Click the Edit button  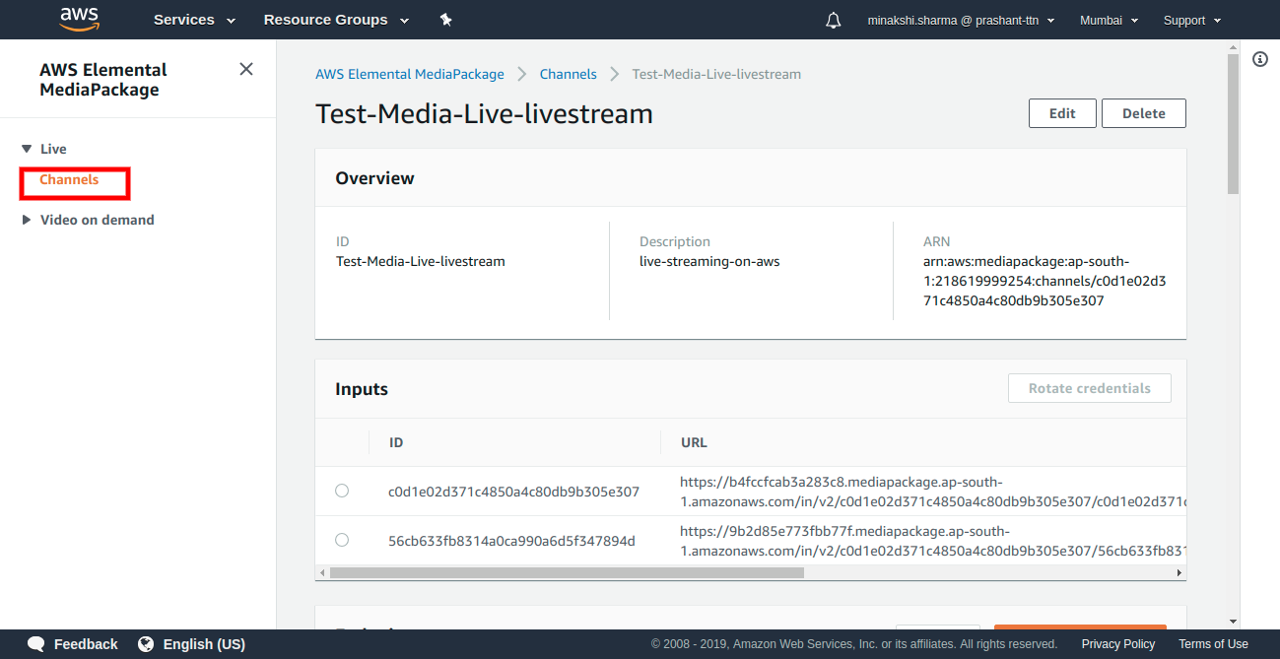[x=1062, y=113]
